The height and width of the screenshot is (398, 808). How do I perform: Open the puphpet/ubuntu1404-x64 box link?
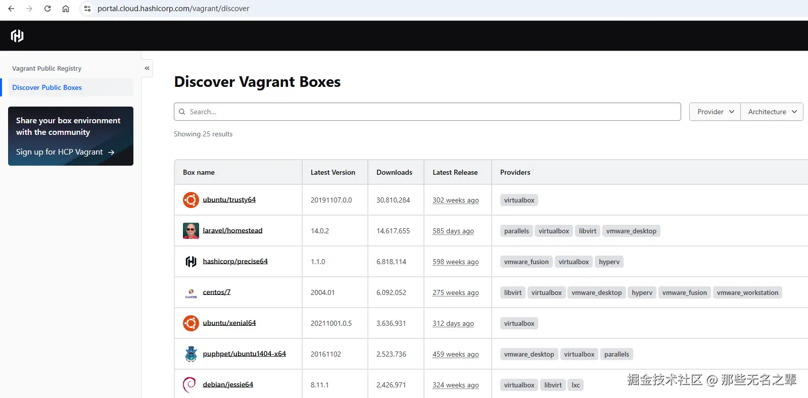244,354
